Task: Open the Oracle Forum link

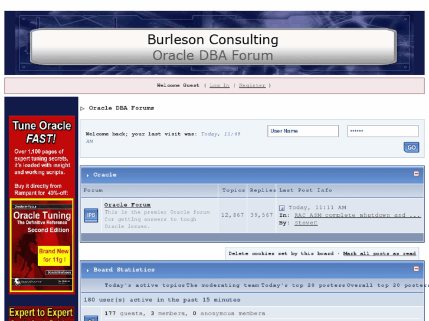Action: tap(127, 205)
